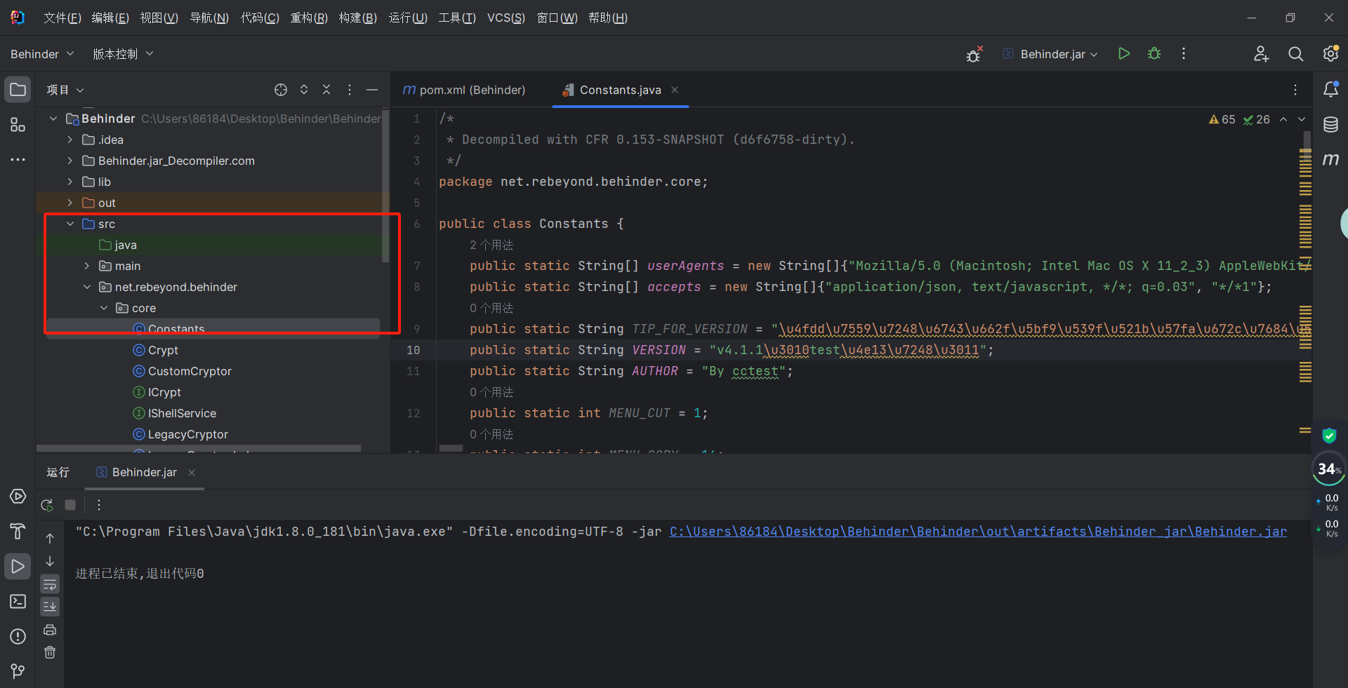Collapse all project tree nodes

coord(326,90)
